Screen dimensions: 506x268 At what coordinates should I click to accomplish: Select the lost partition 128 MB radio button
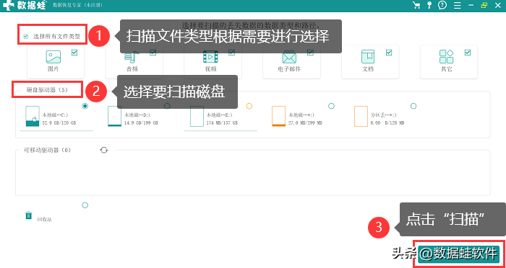pos(413,106)
